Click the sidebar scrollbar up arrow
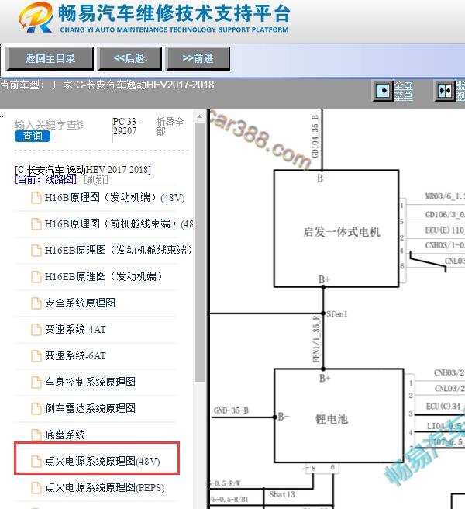Screen dimensions: 465x509 [199, 116]
